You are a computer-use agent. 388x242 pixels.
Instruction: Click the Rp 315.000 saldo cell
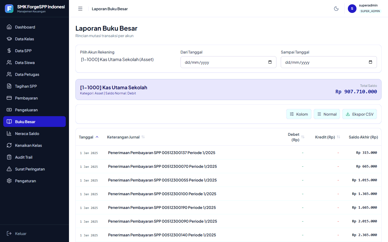click(x=366, y=153)
